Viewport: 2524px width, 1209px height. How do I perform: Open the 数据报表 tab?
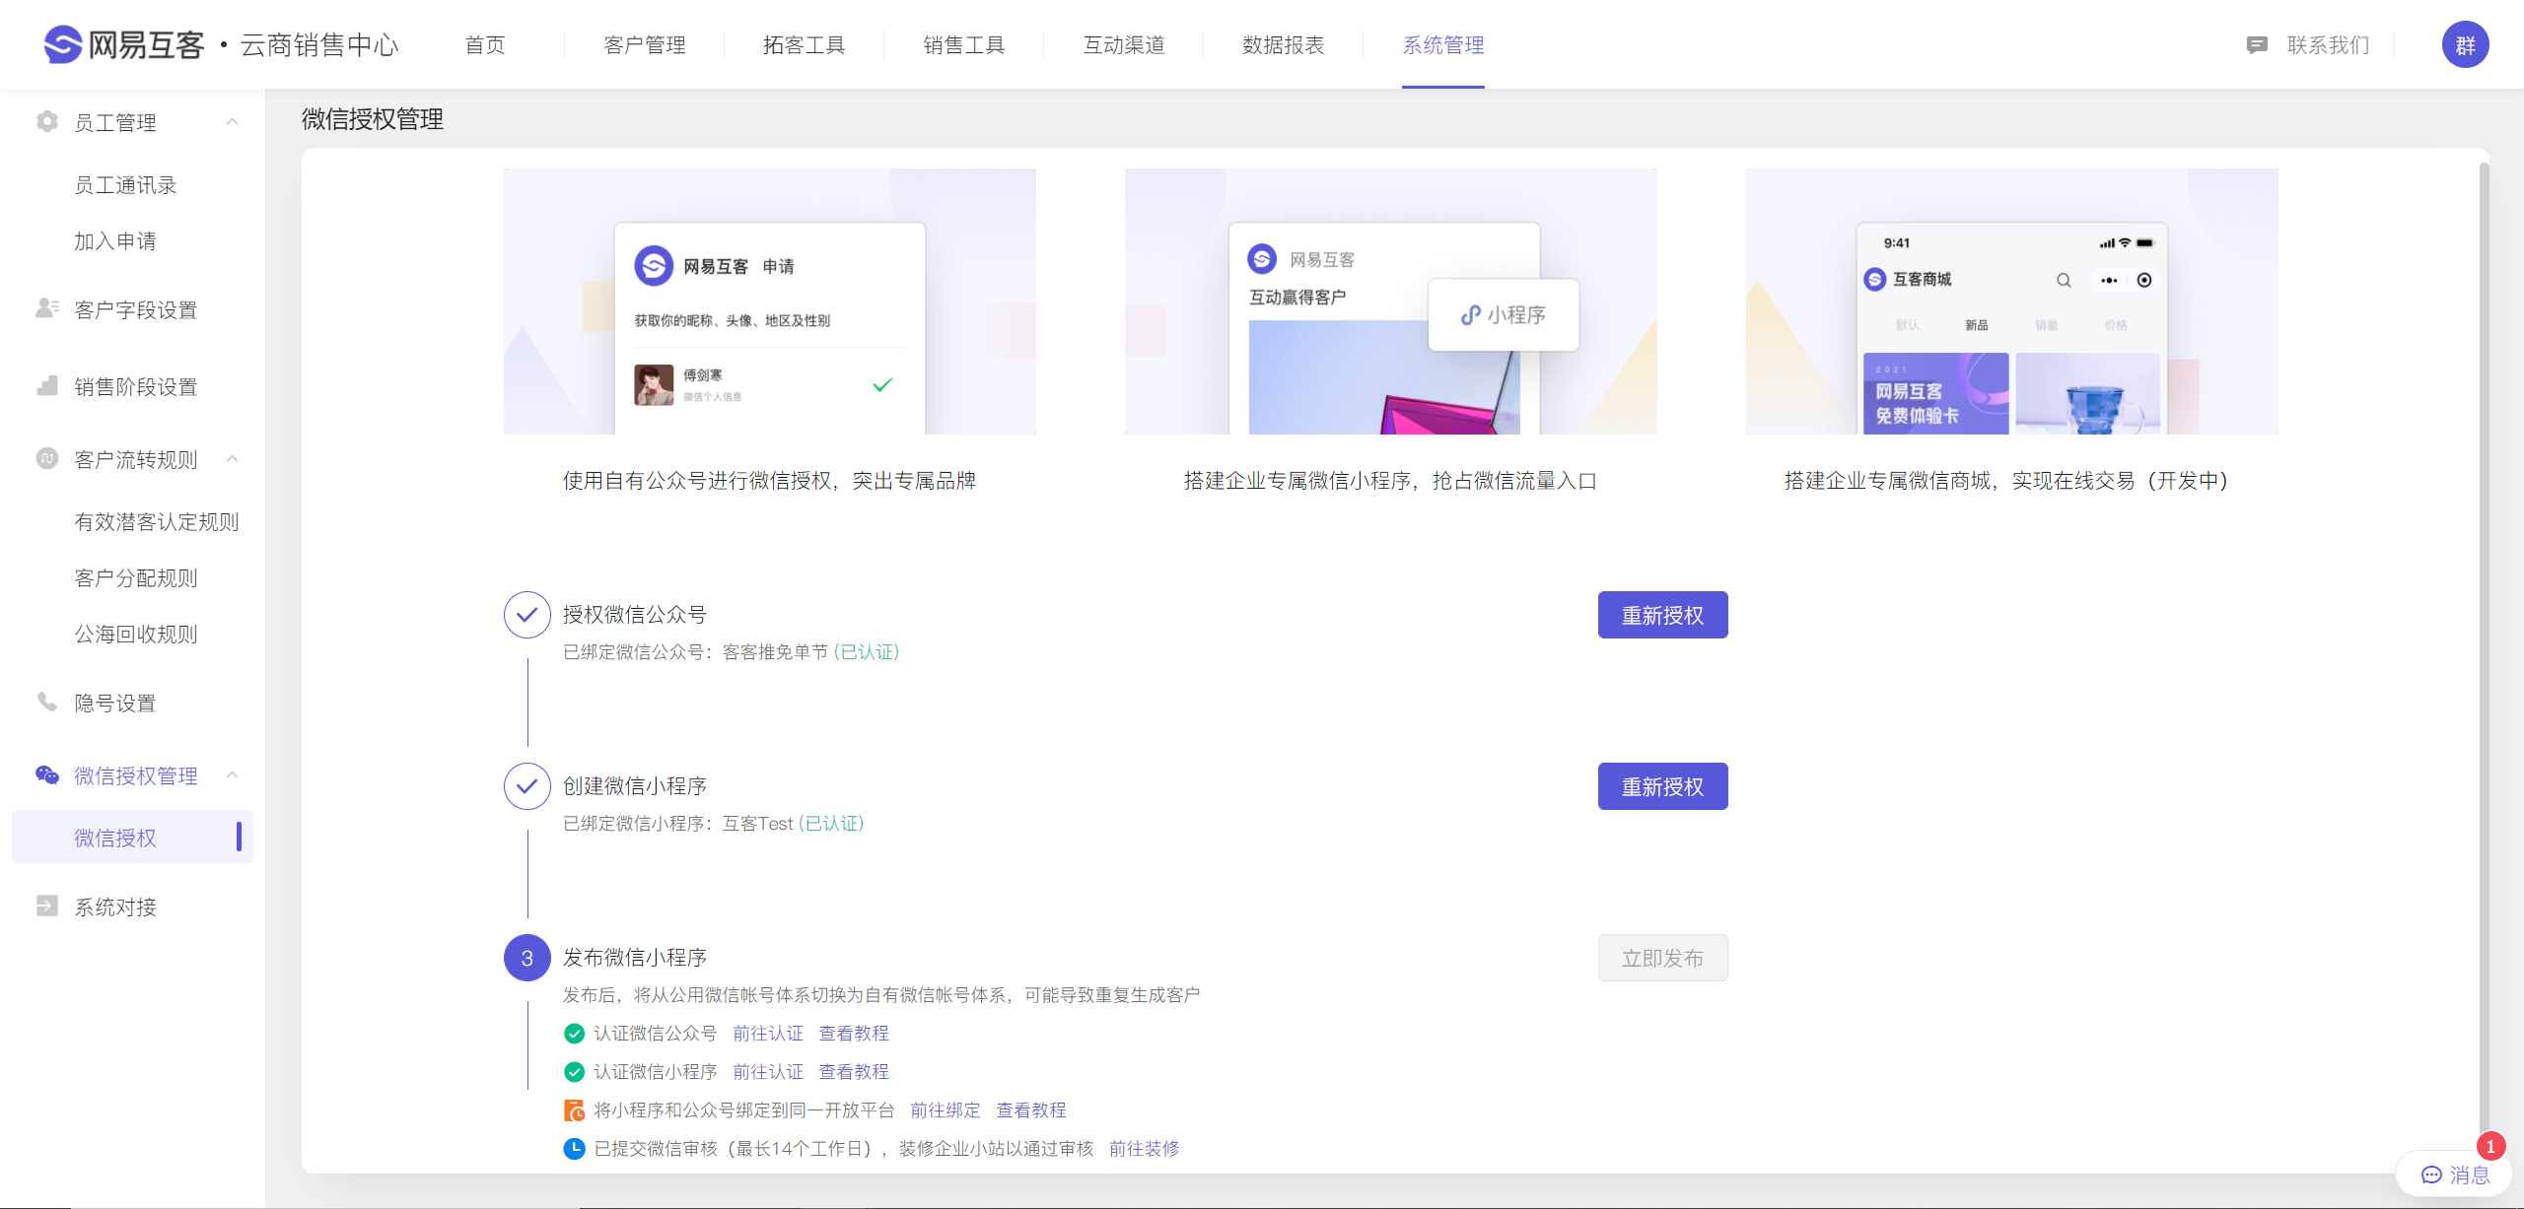coord(1284,45)
